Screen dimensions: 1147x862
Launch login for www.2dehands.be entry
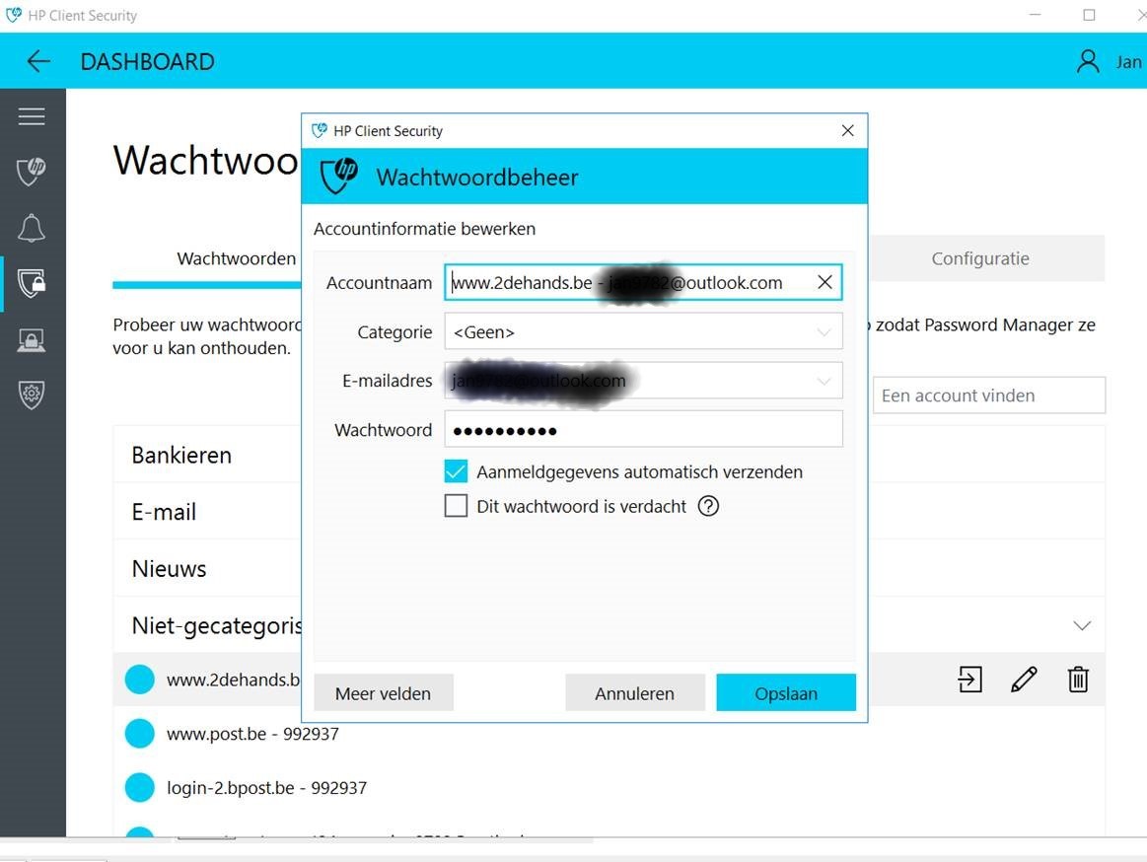click(969, 679)
